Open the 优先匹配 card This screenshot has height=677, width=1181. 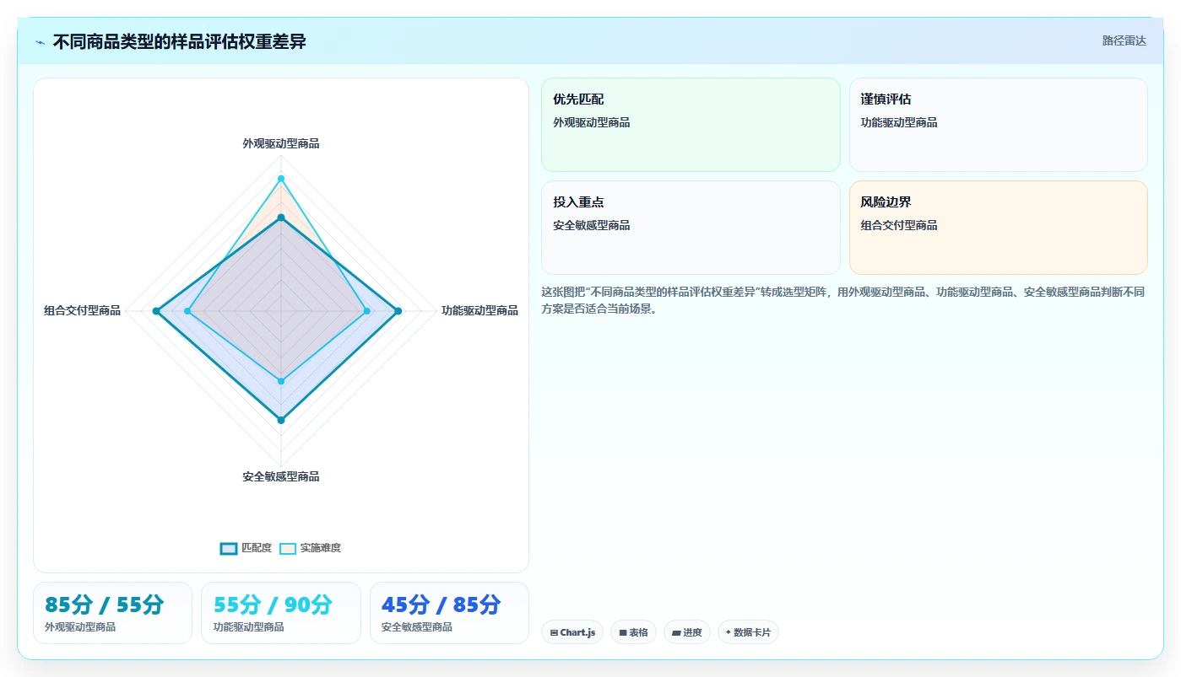[691, 125]
